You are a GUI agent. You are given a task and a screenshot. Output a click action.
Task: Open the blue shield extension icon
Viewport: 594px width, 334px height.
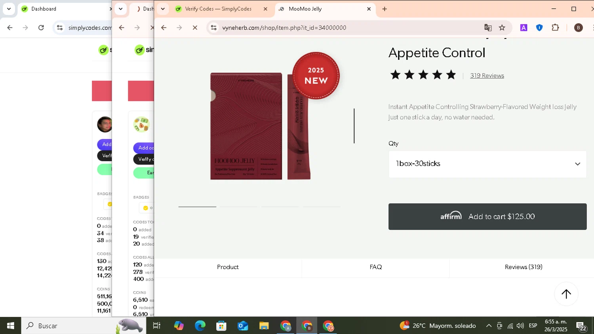pos(539,28)
